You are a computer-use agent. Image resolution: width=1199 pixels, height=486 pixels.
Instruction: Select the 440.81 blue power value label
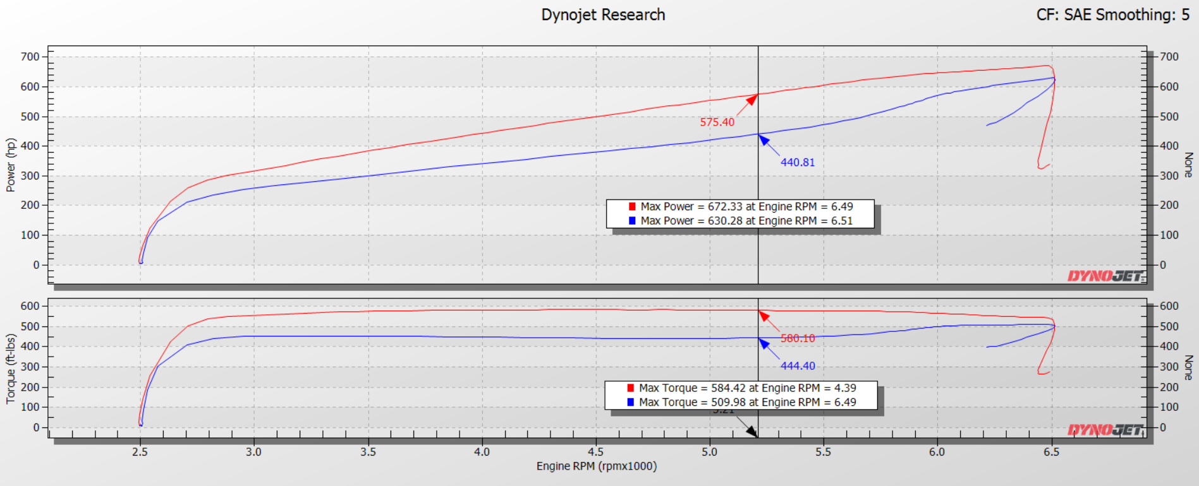coord(798,162)
